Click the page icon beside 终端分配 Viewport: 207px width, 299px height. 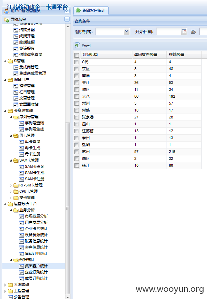(x=16, y=30)
